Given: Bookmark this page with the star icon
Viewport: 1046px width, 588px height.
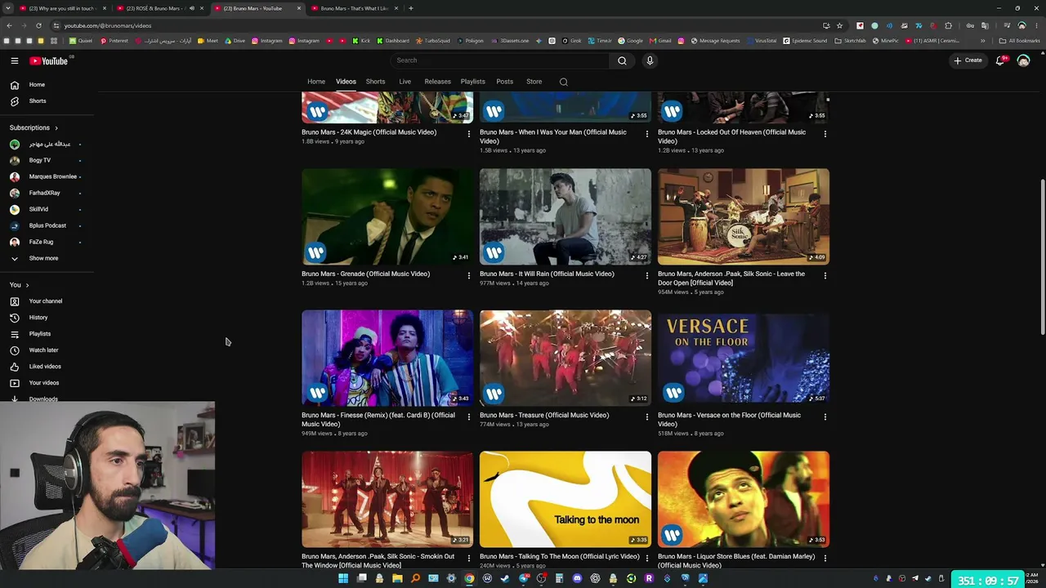Looking at the screenshot, I should coord(839,25).
